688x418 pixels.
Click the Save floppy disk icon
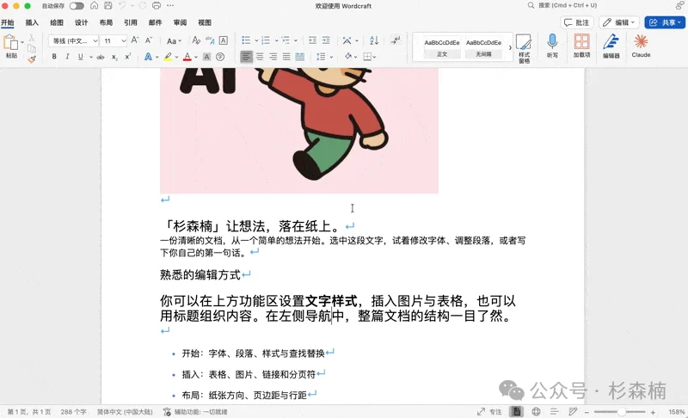point(108,6)
